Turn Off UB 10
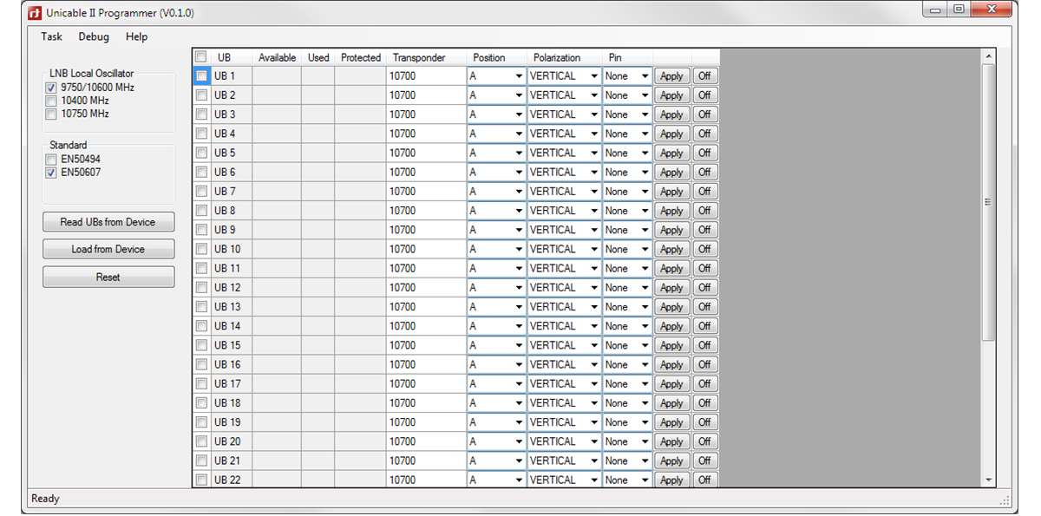Image resolution: width=1041 pixels, height=516 pixels. (x=704, y=249)
